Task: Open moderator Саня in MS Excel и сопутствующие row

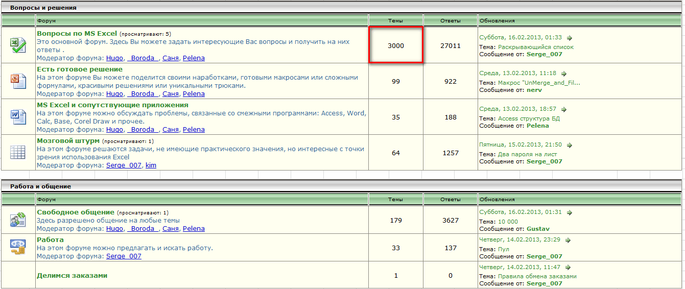Action: pyautogui.click(x=171, y=130)
